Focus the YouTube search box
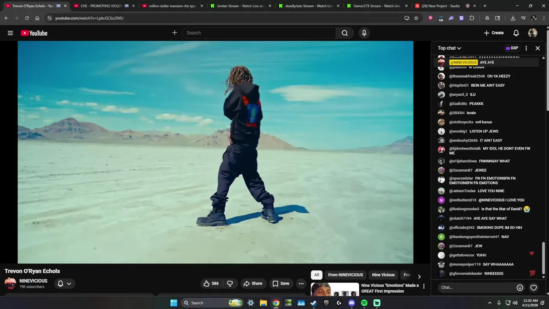 point(259,33)
